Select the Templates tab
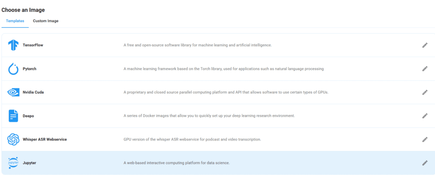435x177 pixels. point(15,21)
